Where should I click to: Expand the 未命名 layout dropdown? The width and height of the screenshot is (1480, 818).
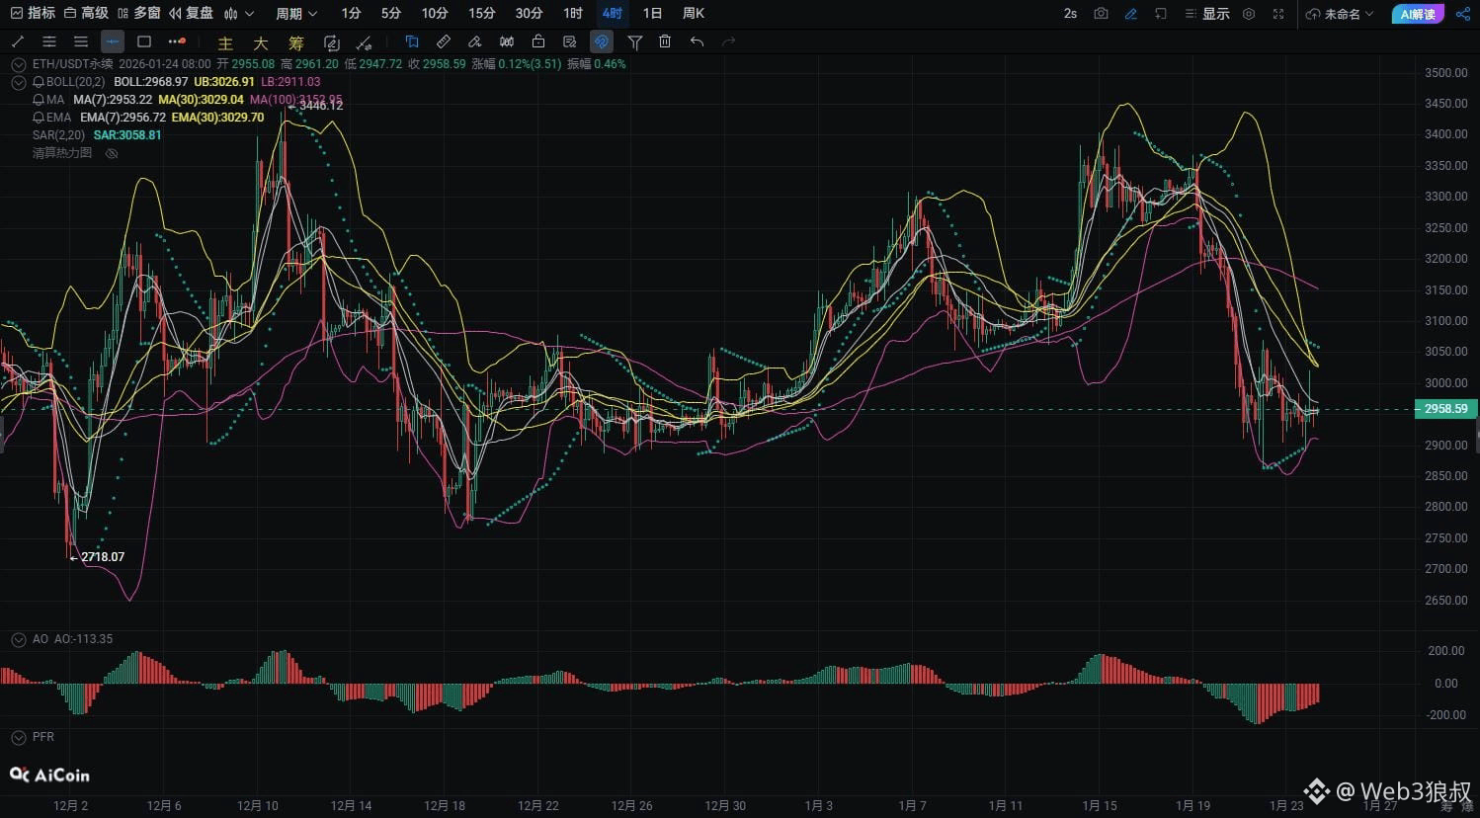click(x=1340, y=14)
